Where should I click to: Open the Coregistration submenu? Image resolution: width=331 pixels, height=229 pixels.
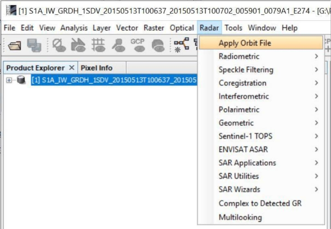tap(261, 83)
